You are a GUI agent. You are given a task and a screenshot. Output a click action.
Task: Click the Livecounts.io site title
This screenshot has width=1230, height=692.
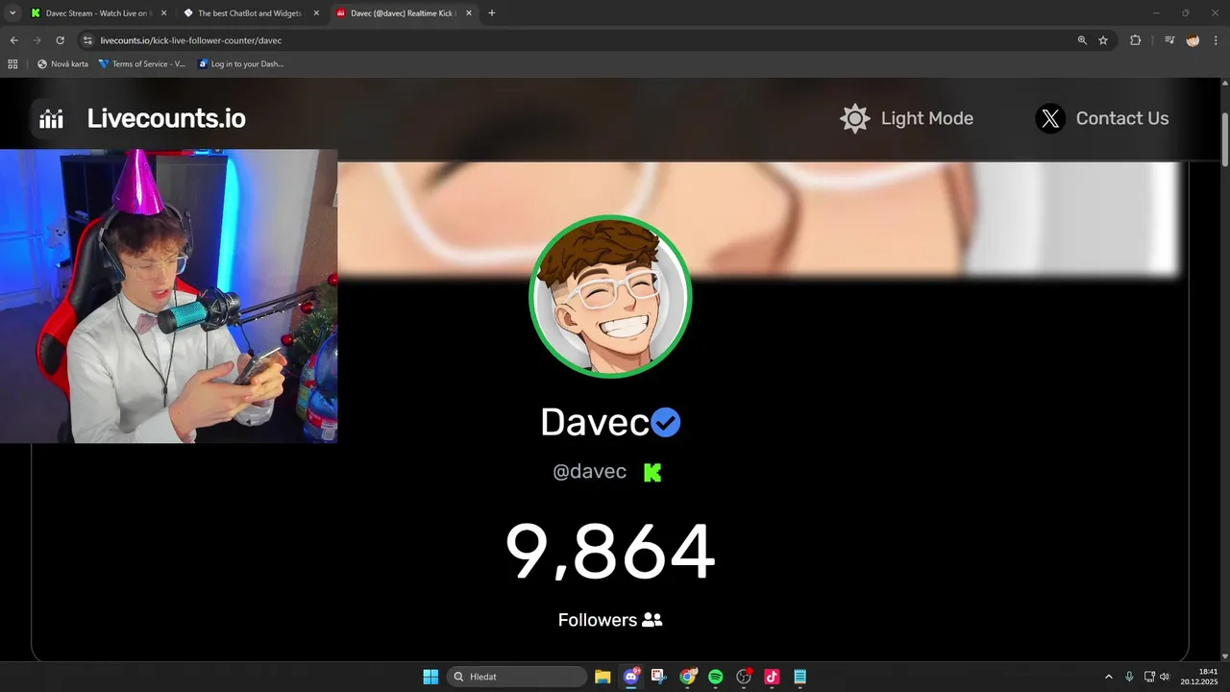tap(166, 118)
